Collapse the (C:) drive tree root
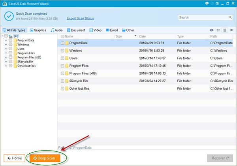The image size is (237, 166). point(3,36)
